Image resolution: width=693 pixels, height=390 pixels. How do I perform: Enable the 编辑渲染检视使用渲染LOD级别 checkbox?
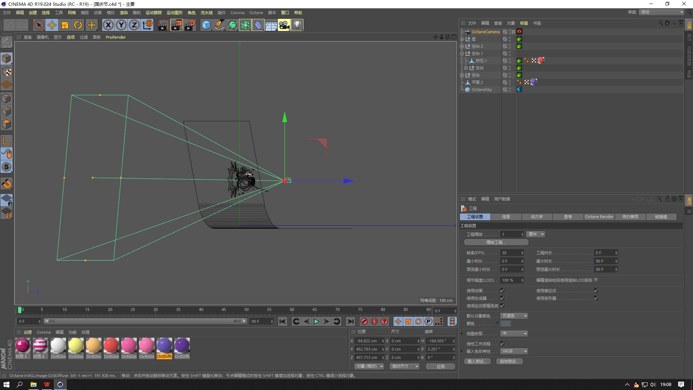(x=596, y=279)
